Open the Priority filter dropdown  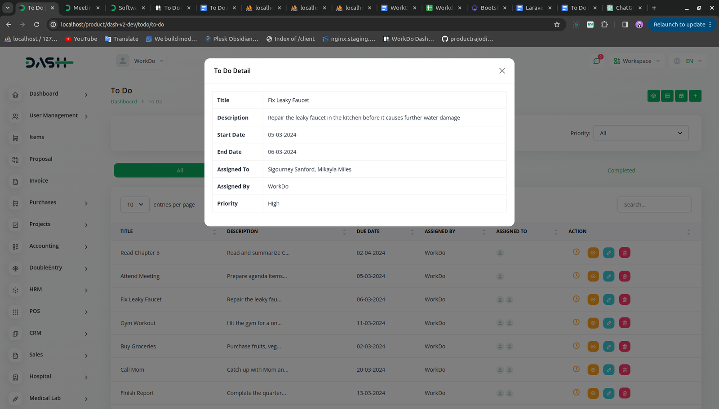pos(640,133)
